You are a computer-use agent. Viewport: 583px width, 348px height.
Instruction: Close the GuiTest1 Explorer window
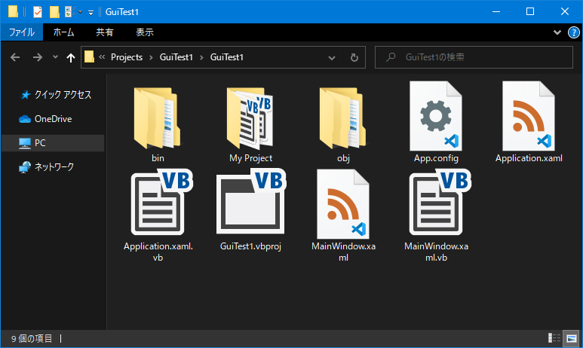[565, 11]
